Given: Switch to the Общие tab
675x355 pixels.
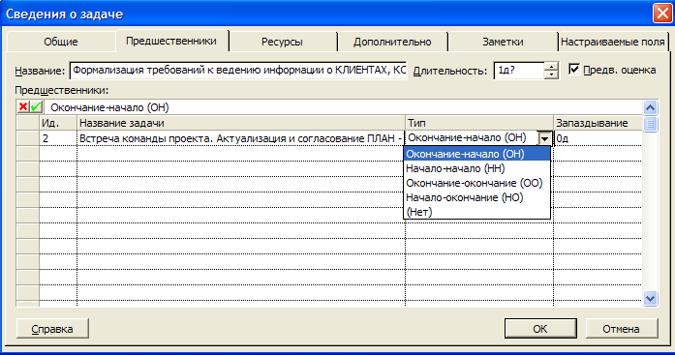Looking at the screenshot, I should pyautogui.click(x=61, y=42).
